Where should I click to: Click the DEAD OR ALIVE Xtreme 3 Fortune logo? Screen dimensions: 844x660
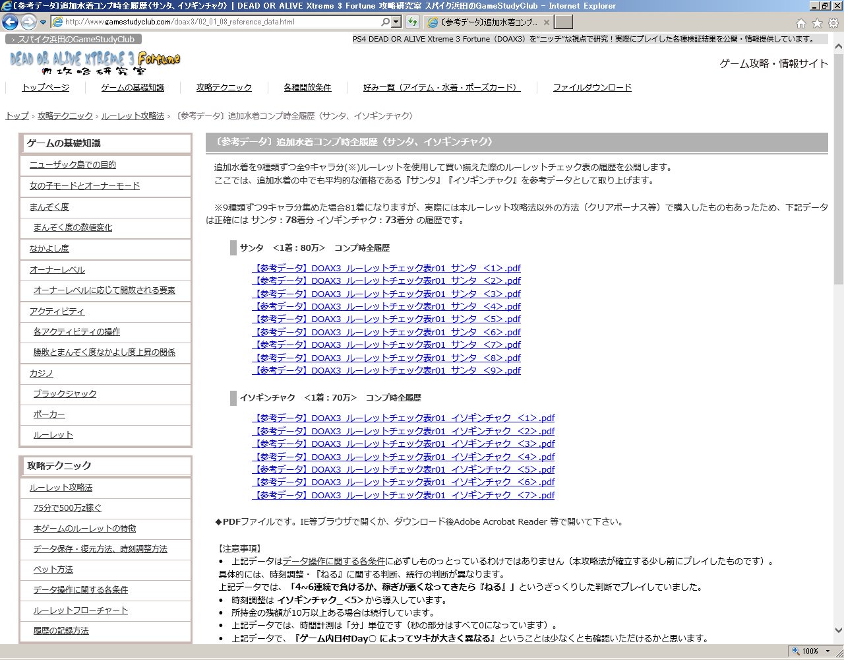click(x=95, y=62)
